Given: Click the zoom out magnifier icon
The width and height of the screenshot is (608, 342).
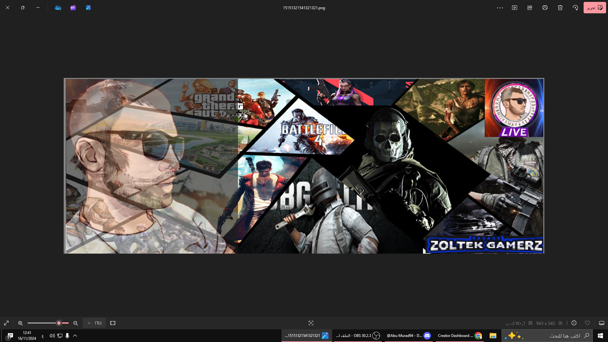Looking at the screenshot, I should (x=76, y=323).
